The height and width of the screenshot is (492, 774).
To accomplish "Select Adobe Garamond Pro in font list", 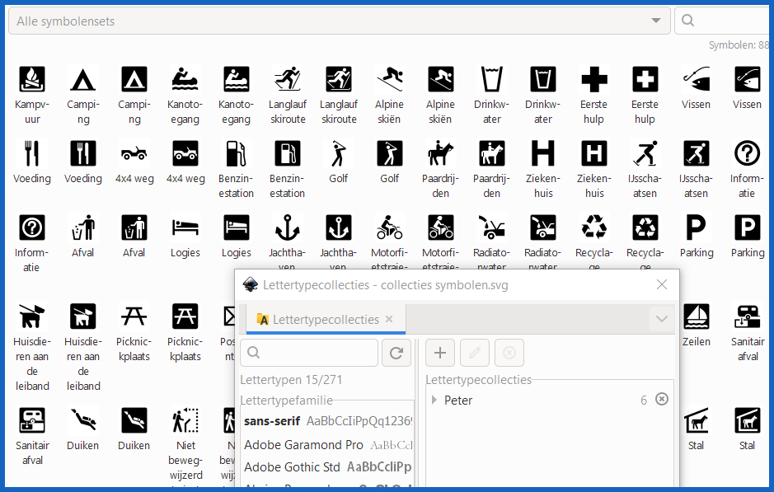I will 303,445.
